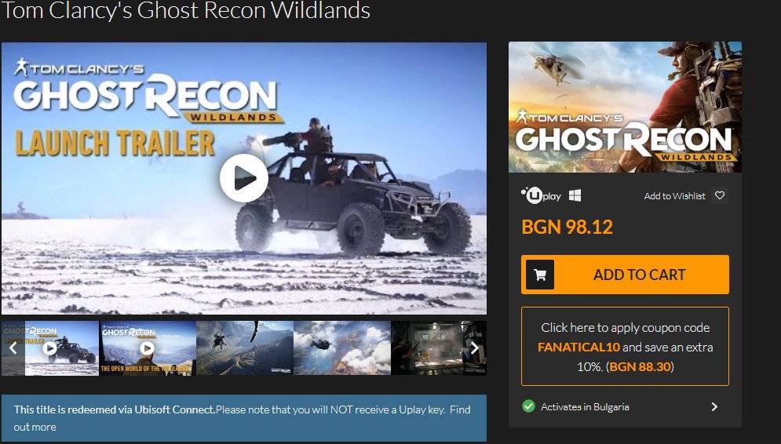Click the BGN 88.30 discounted price

tap(640, 367)
